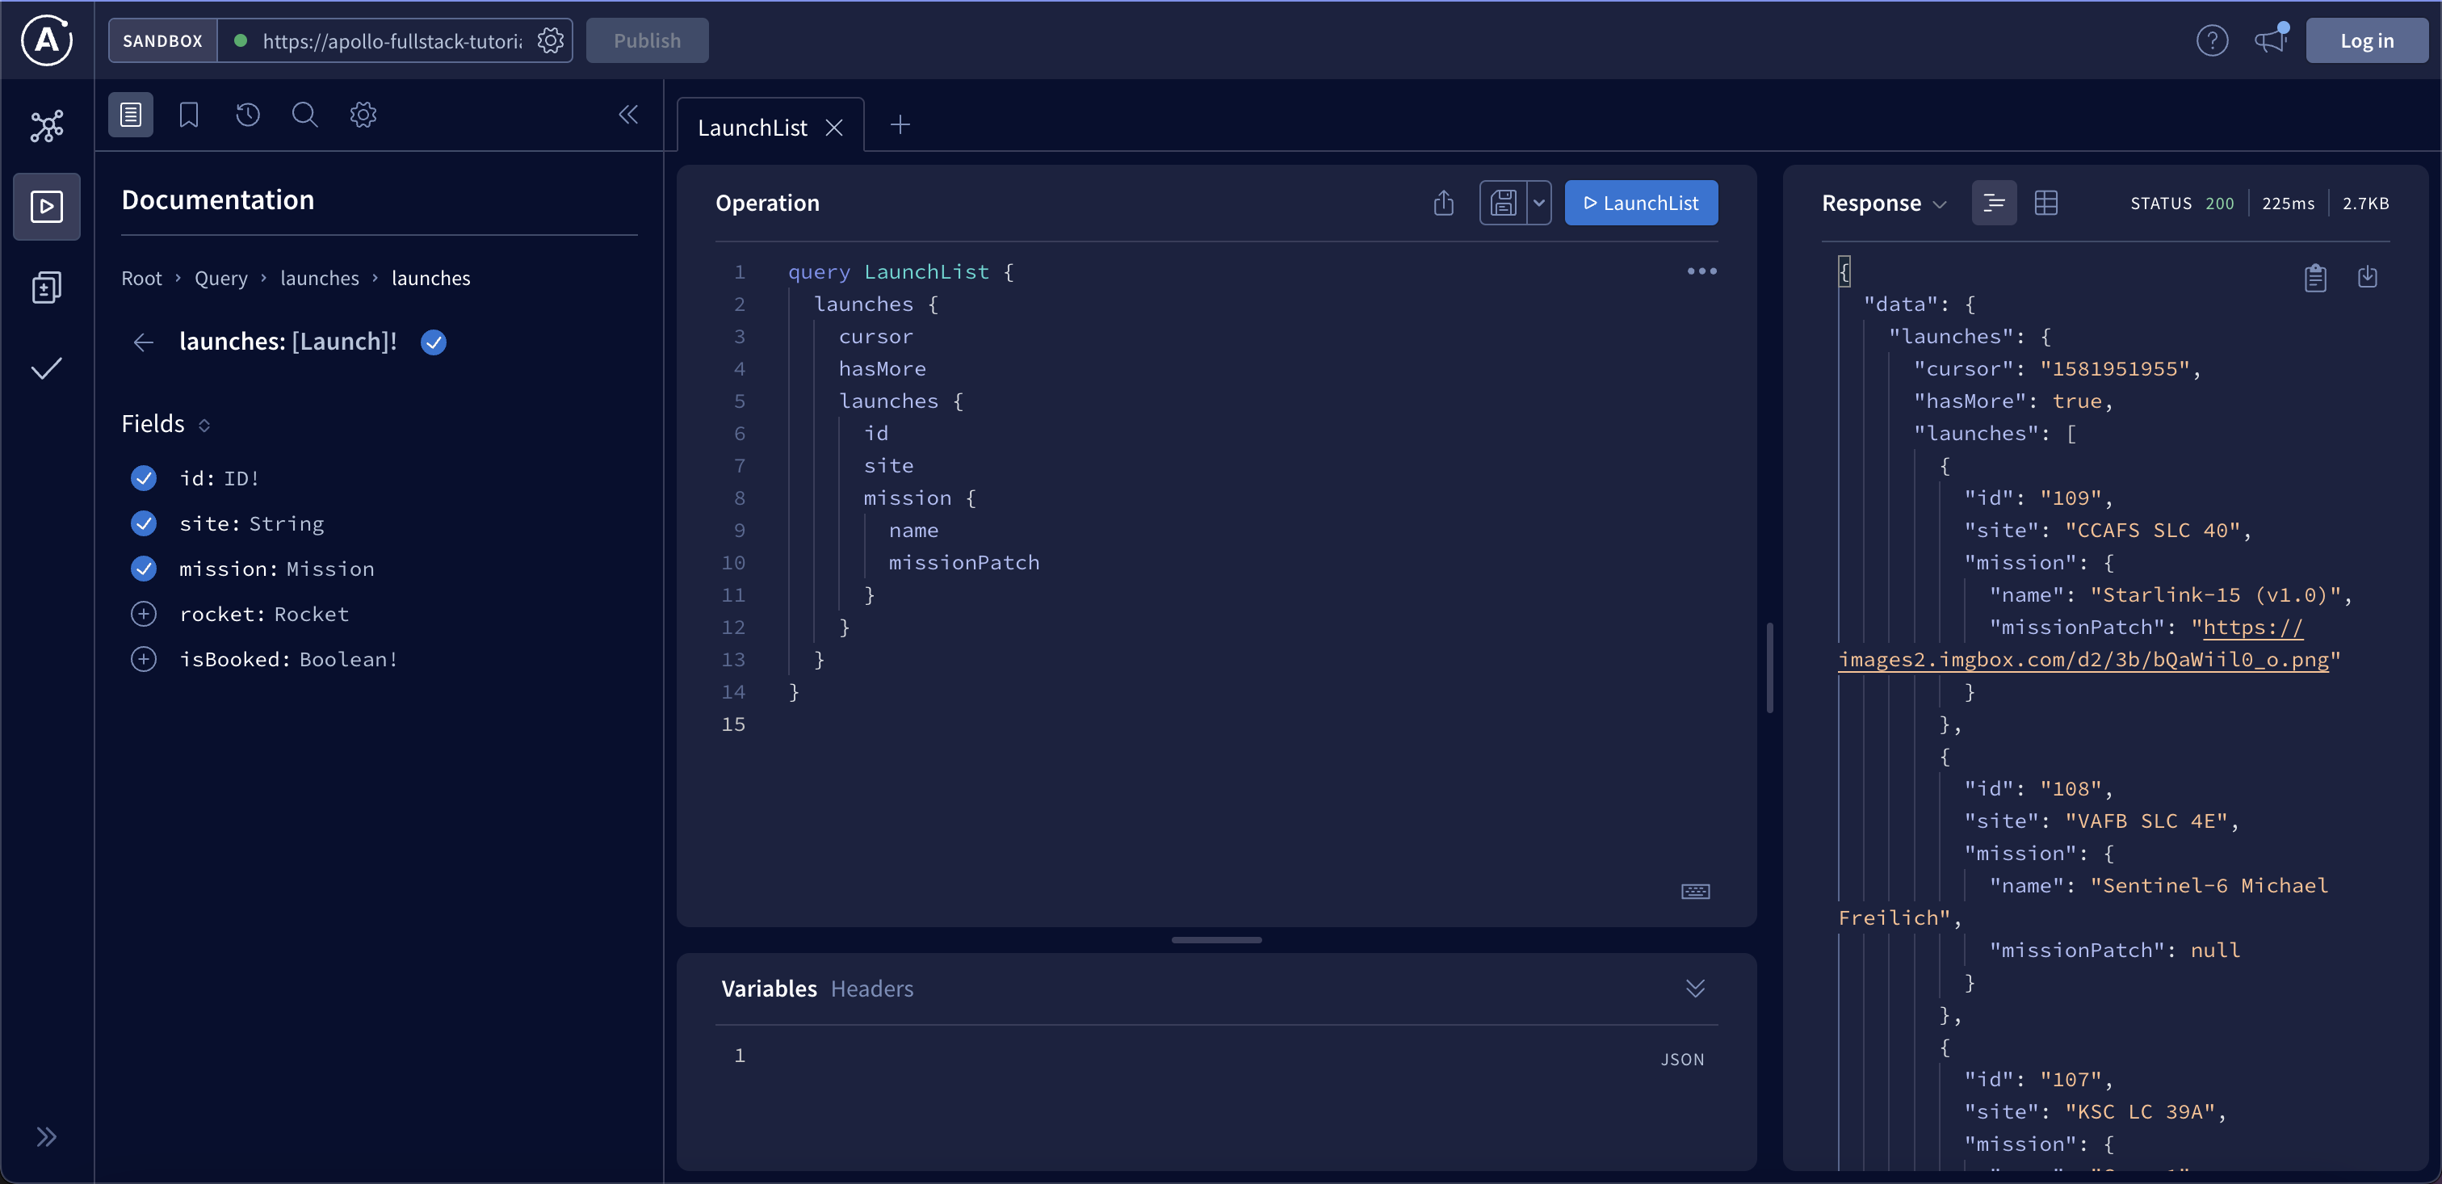Add the rocket: Rocket field
Viewport: 2442px width, 1184px height.
click(143, 615)
